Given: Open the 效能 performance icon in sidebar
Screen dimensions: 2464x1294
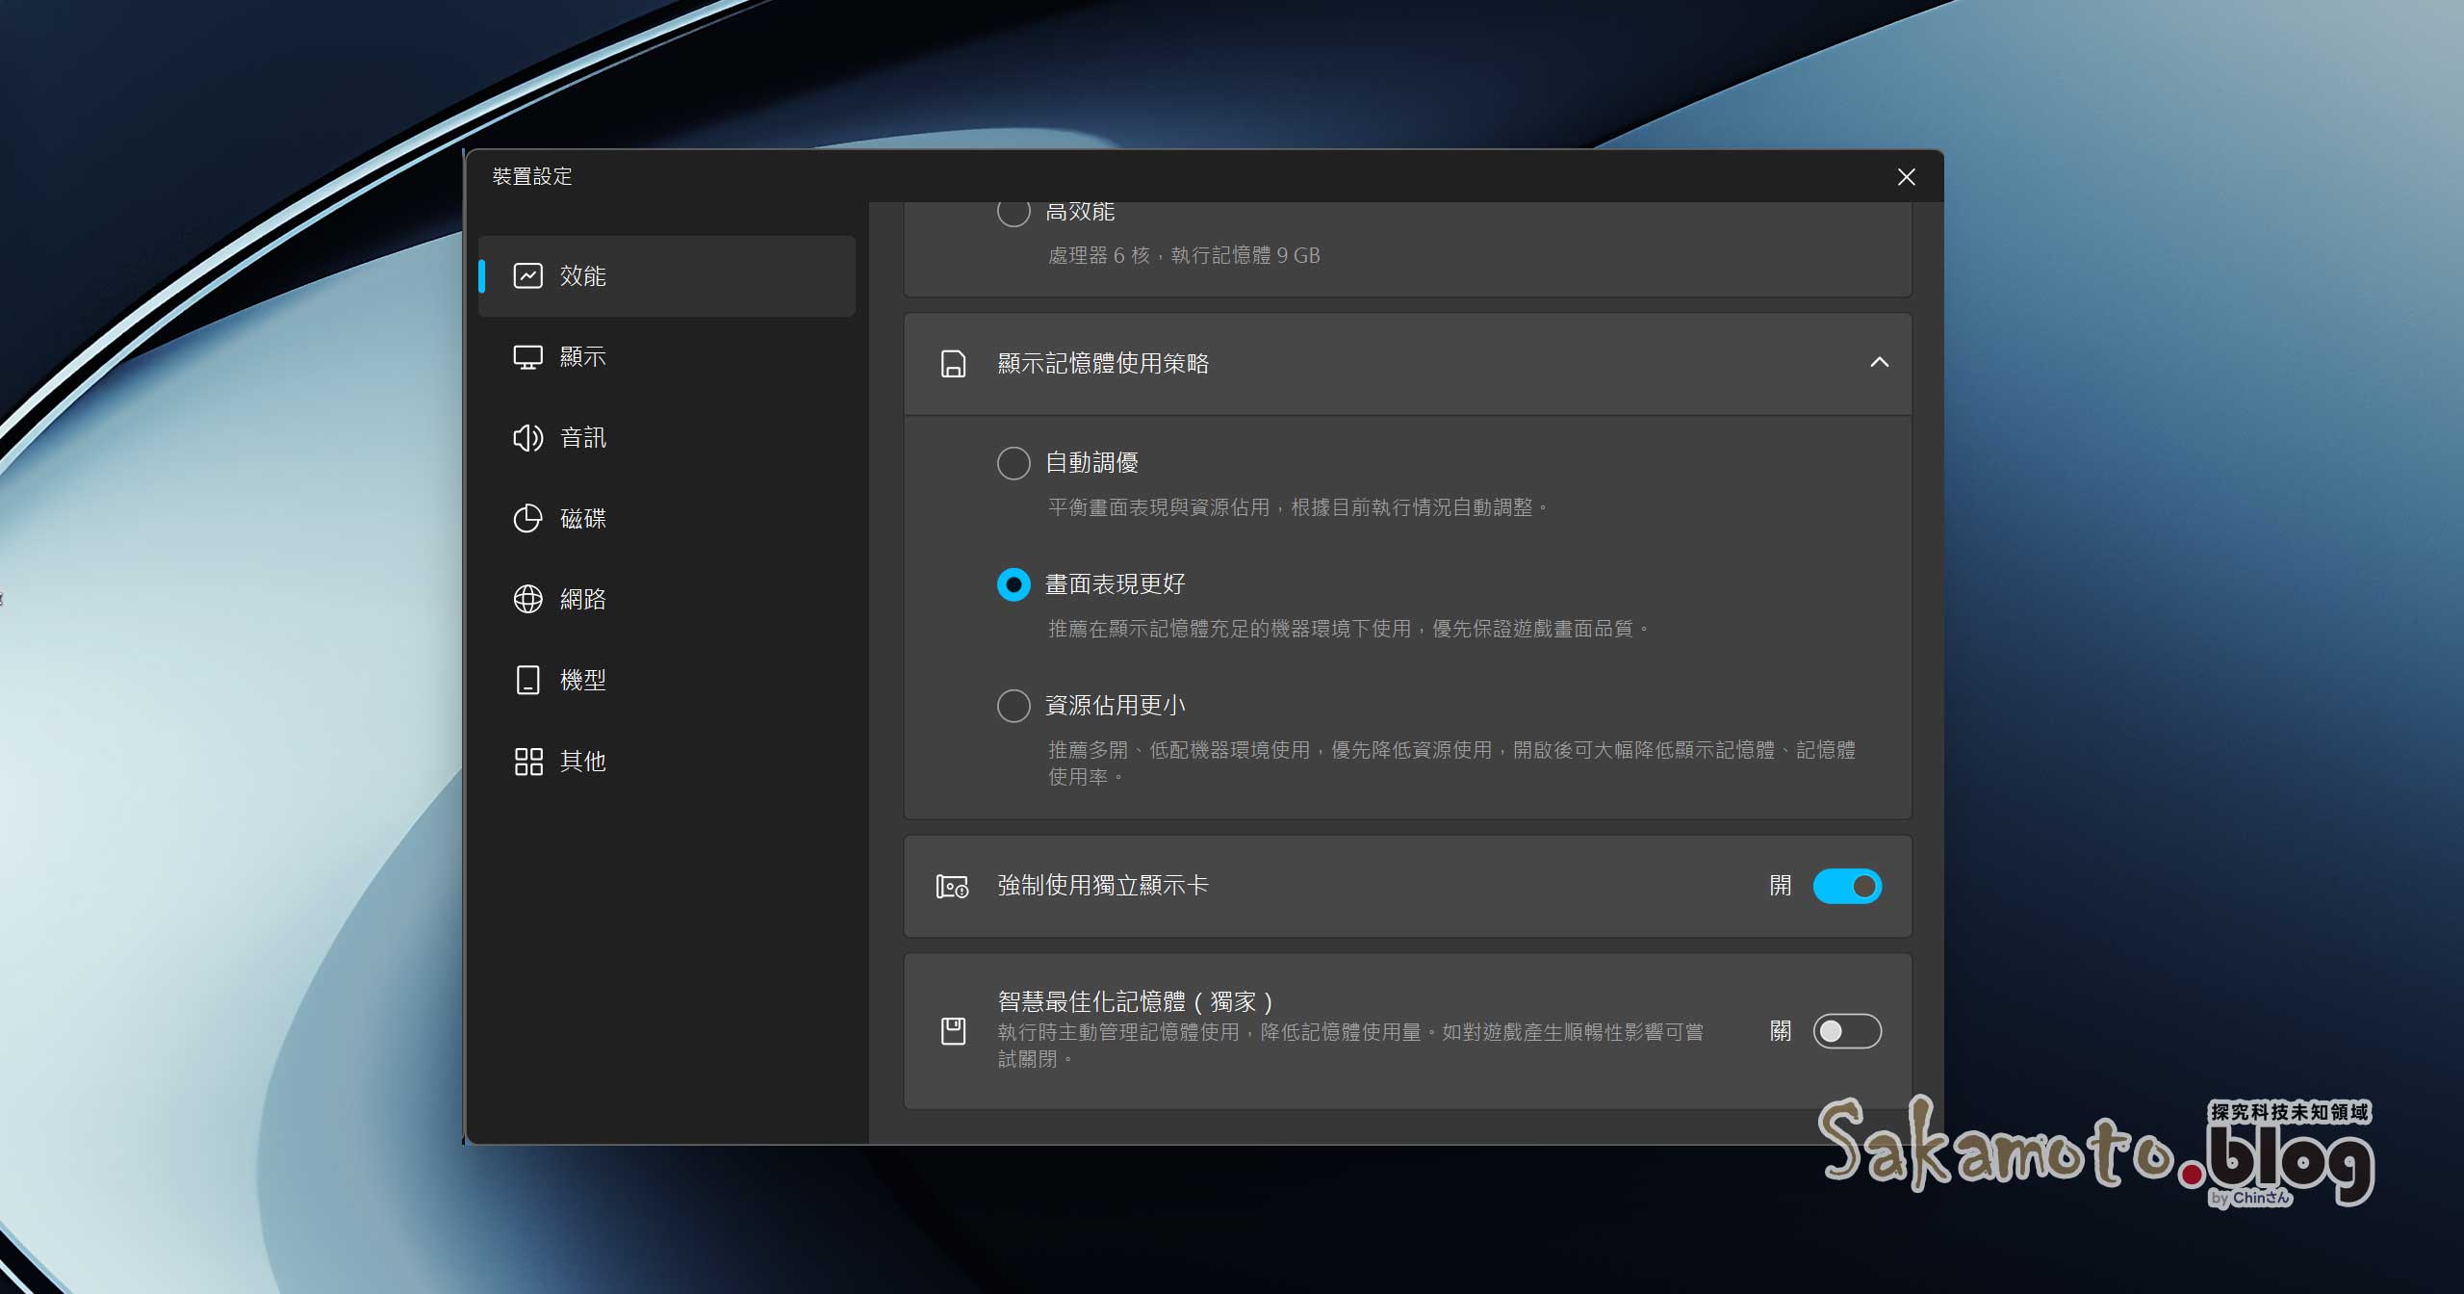Looking at the screenshot, I should pos(527,276).
